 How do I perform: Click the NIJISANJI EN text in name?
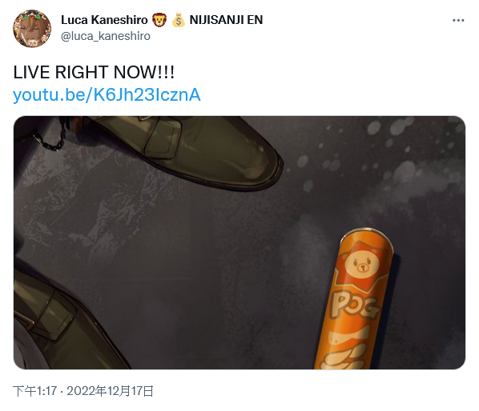[x=226, y=20]
